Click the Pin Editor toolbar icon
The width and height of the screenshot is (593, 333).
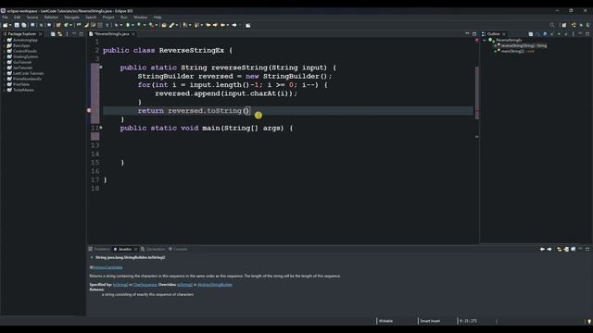[x=248, y=25]
